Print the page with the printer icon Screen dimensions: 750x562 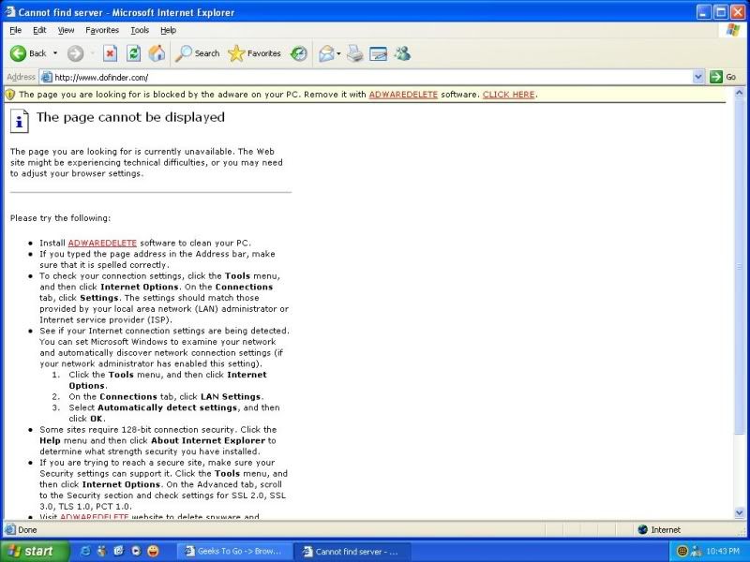(x=355, y=53)
